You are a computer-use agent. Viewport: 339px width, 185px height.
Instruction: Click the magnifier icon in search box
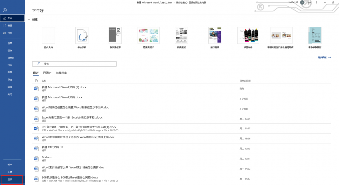click(x=39, y=64)
